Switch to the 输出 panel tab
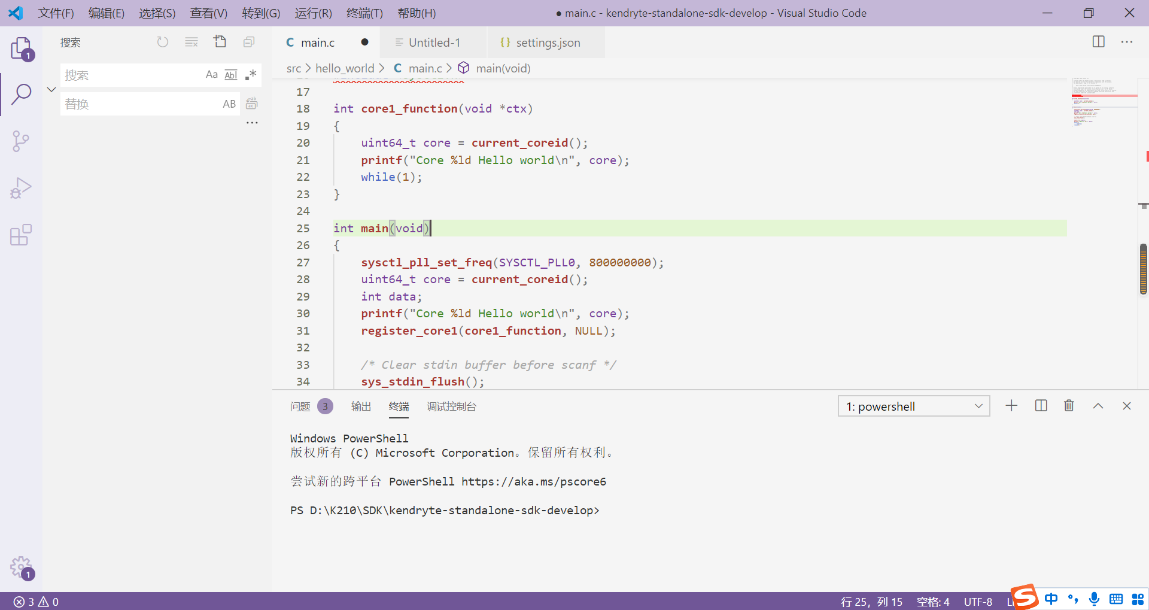The width and height of the screenshot is (1149, 610). [361, 406]
